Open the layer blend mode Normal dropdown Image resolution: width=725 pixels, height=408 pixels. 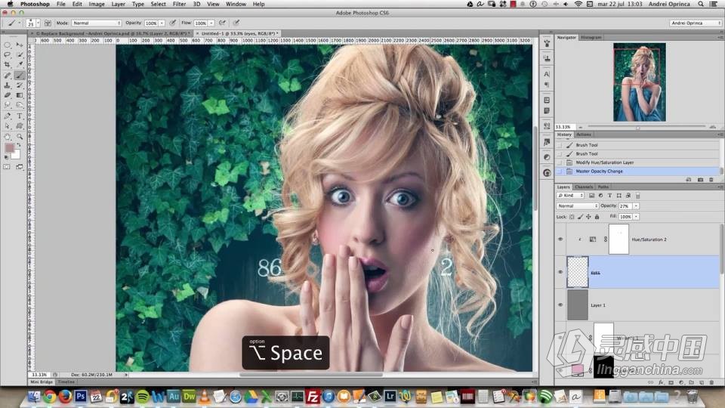pos(577,206)
